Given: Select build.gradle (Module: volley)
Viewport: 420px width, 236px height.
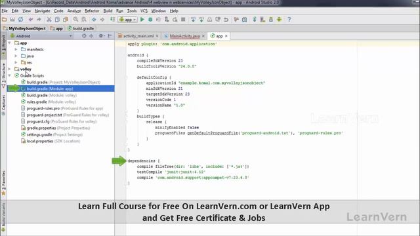Looking at the screenshot, I should pos(49,95).
